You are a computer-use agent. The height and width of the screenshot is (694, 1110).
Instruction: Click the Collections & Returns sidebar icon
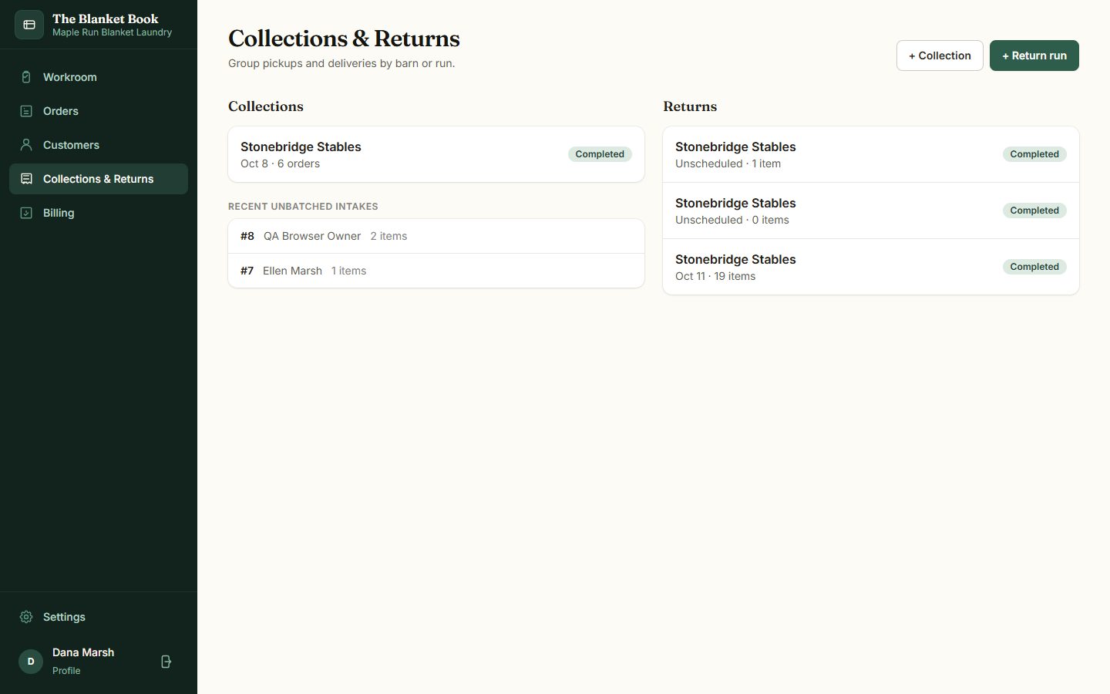(x=26, y=179)
